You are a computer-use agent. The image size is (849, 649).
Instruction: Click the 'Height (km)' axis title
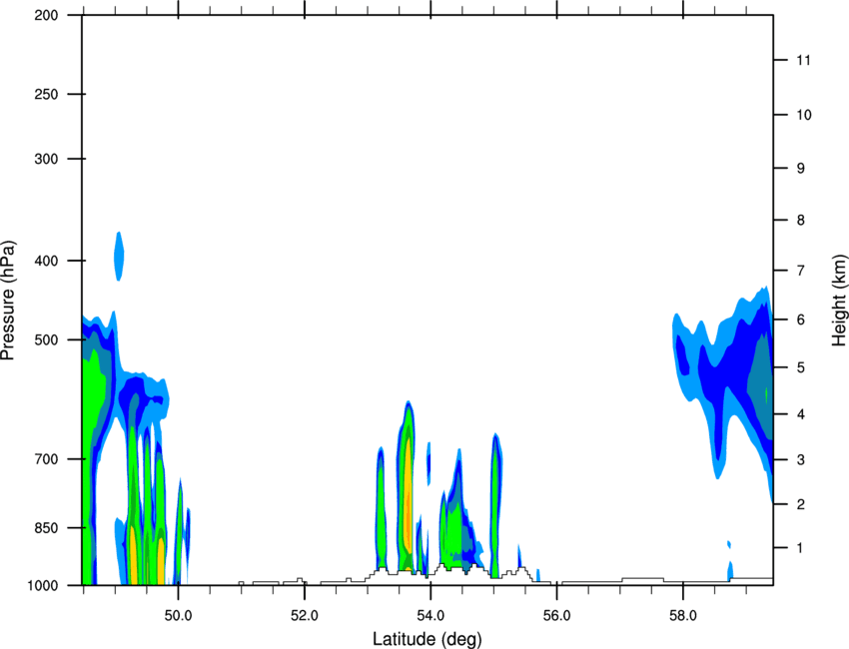[x=839, y=301]
